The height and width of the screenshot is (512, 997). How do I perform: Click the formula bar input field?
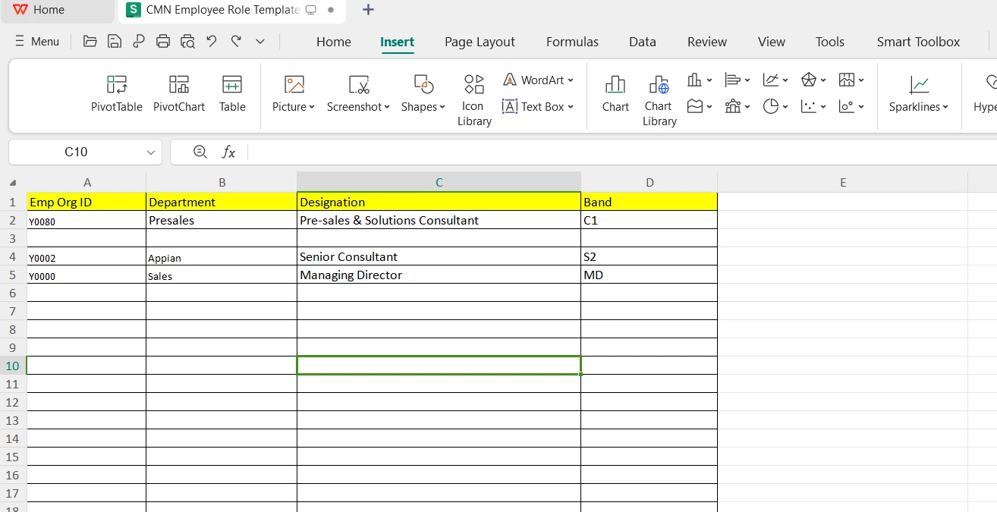(621, 152)
